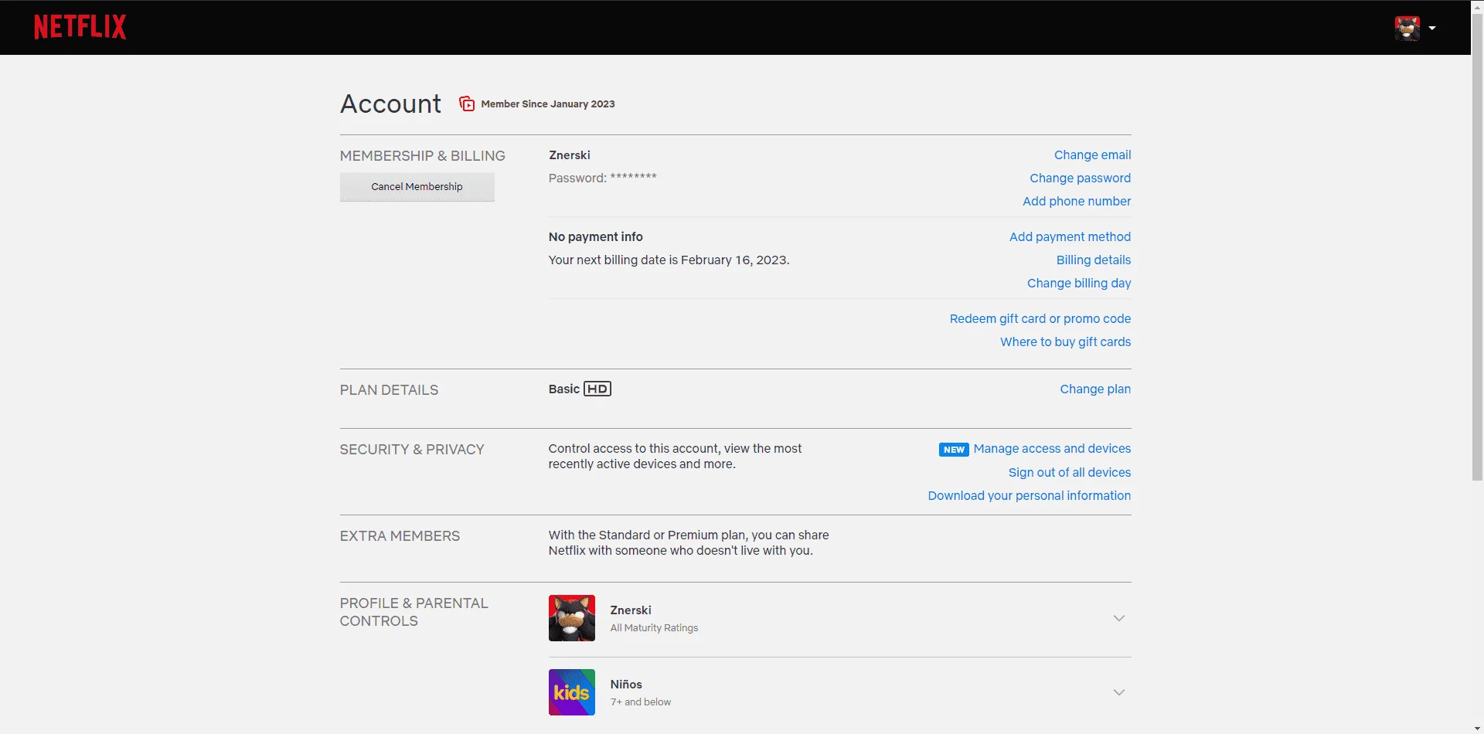This screenshot has height=734, width=1484.
Task: Expand the Niños profile settings chevron
Action: (x=1118, y=692)
